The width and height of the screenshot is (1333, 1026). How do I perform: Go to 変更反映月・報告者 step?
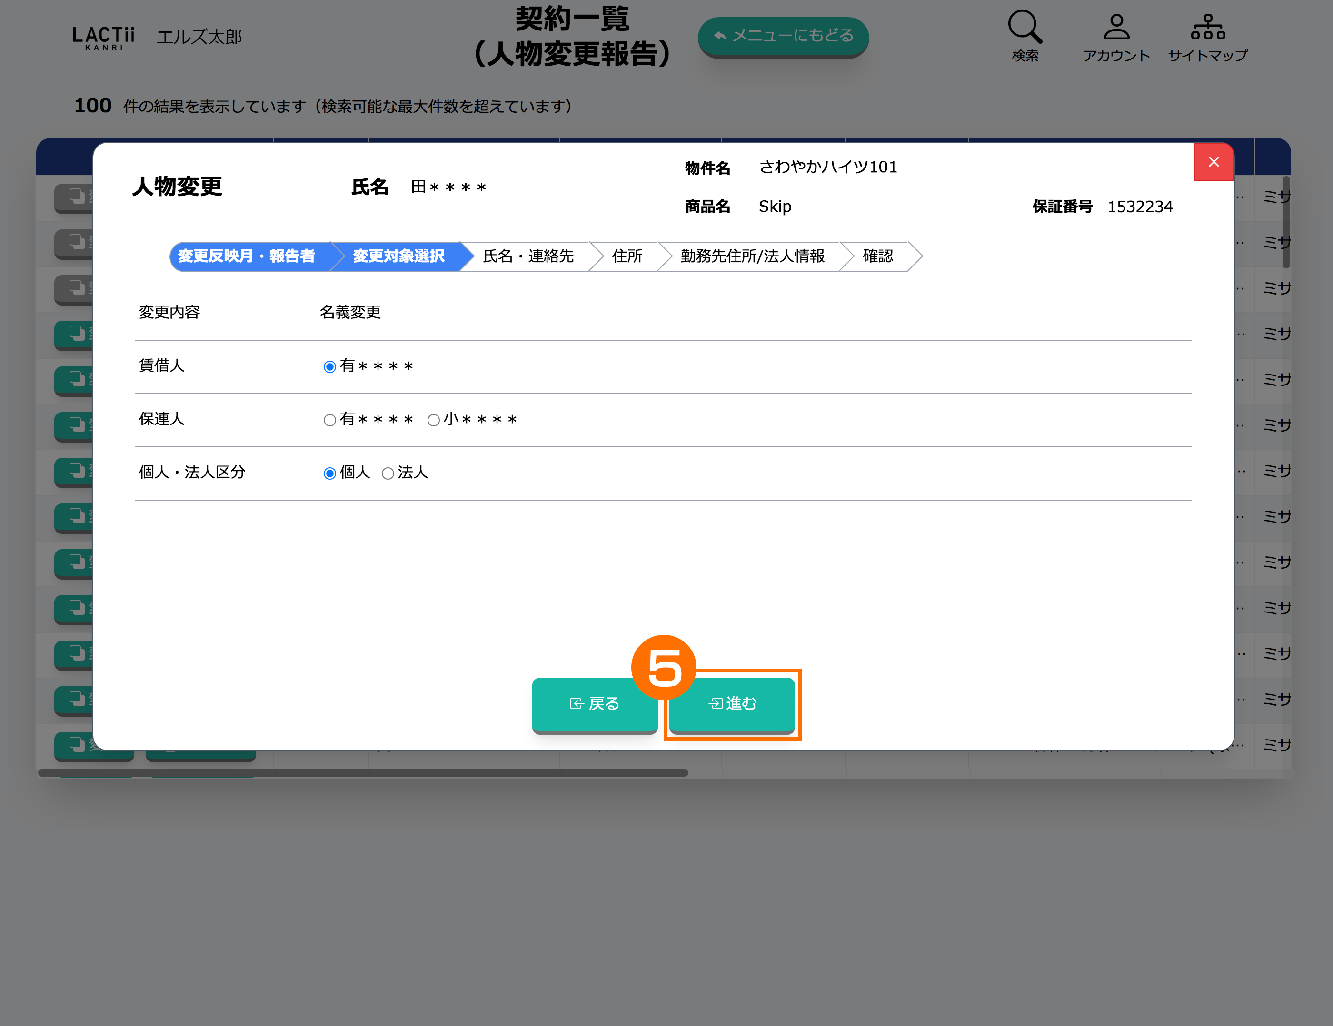click(x=247, y=256)
